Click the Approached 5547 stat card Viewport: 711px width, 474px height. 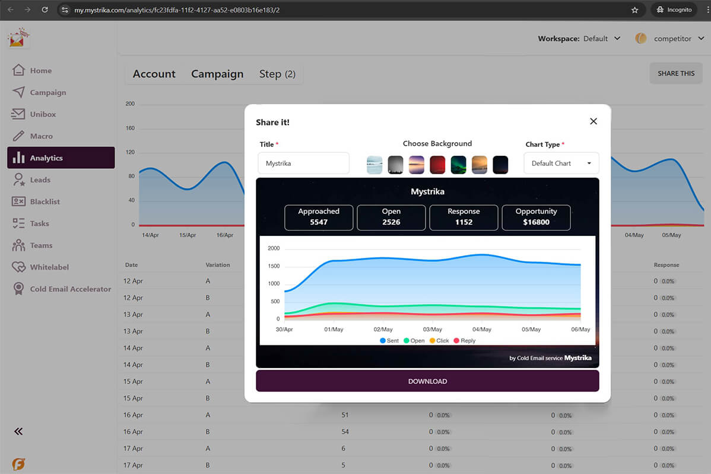point(319,217)
